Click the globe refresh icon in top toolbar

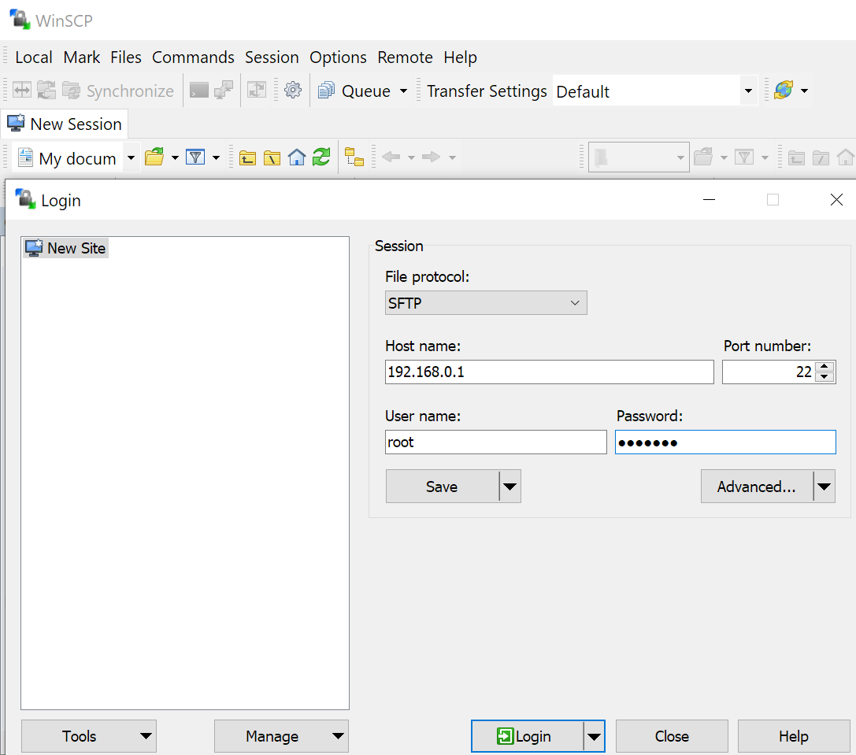[x=784, y=90]
